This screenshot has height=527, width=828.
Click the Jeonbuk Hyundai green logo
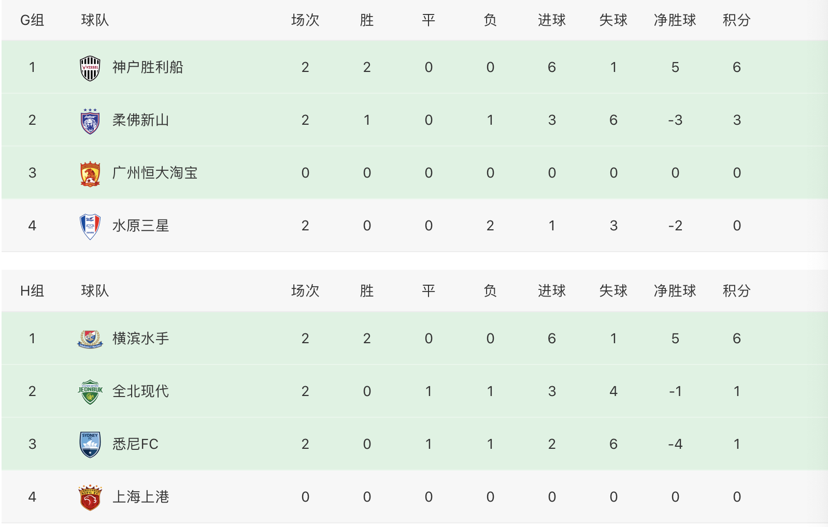tap(90, 392)
